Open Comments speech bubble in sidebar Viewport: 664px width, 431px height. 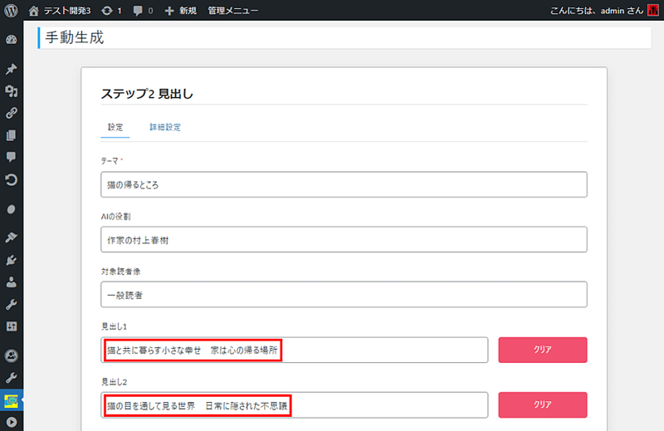coord(12,157)
